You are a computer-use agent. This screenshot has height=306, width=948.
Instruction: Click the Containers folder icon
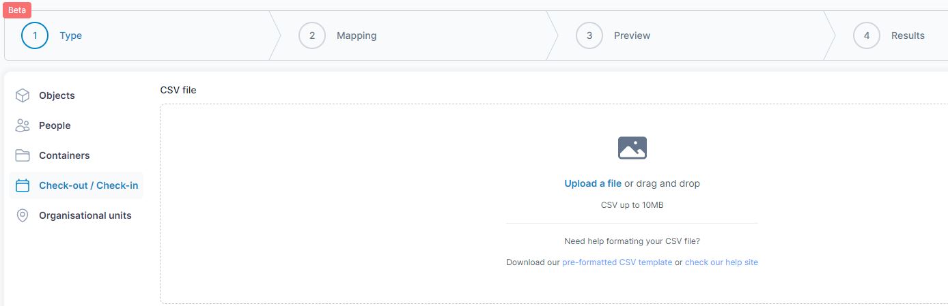[23, 155]
